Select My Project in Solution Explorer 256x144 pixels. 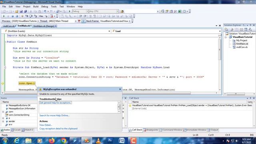tap(242, 40)
